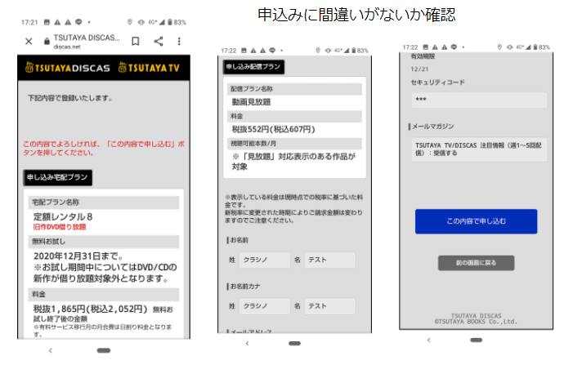Image resolution: width=564 pixels, height=365 pixels.
Task: Tap the 申し込み配信プラン section header
Action: 253,68
